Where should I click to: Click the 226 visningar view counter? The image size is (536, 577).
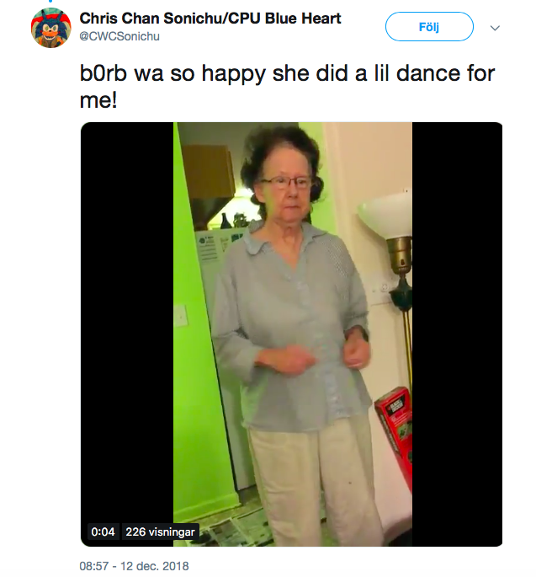(160, 532)
